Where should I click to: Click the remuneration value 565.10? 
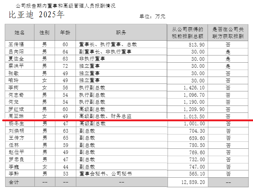click(197, 174)
